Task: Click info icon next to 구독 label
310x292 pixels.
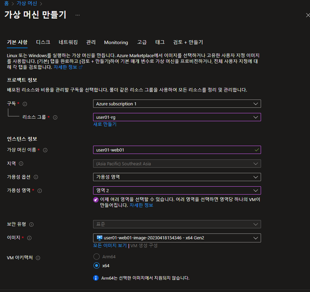Action: (x=25, y=104)
